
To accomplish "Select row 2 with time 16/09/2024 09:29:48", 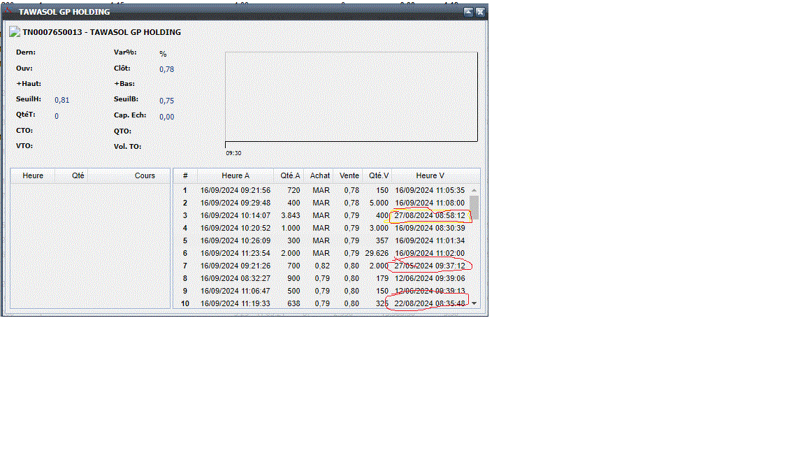I will (x=235, y=203).
